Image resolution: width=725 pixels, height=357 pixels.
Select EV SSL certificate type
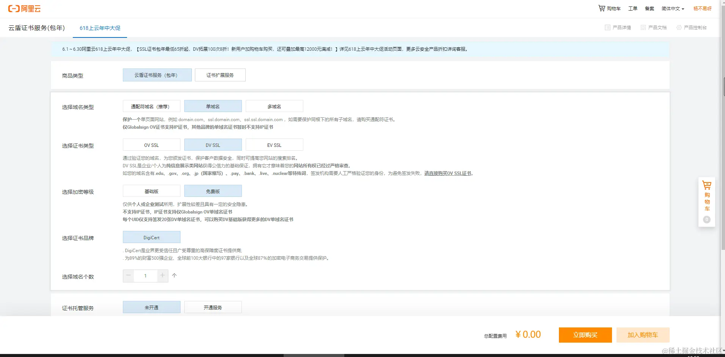[274, 145]
